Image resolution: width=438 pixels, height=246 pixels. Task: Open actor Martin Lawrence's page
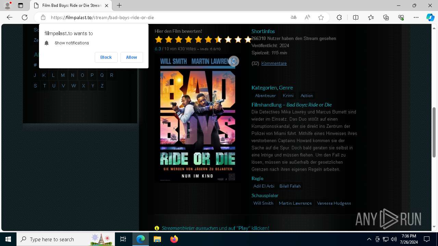pyautogui.click(x=295, y=203)
